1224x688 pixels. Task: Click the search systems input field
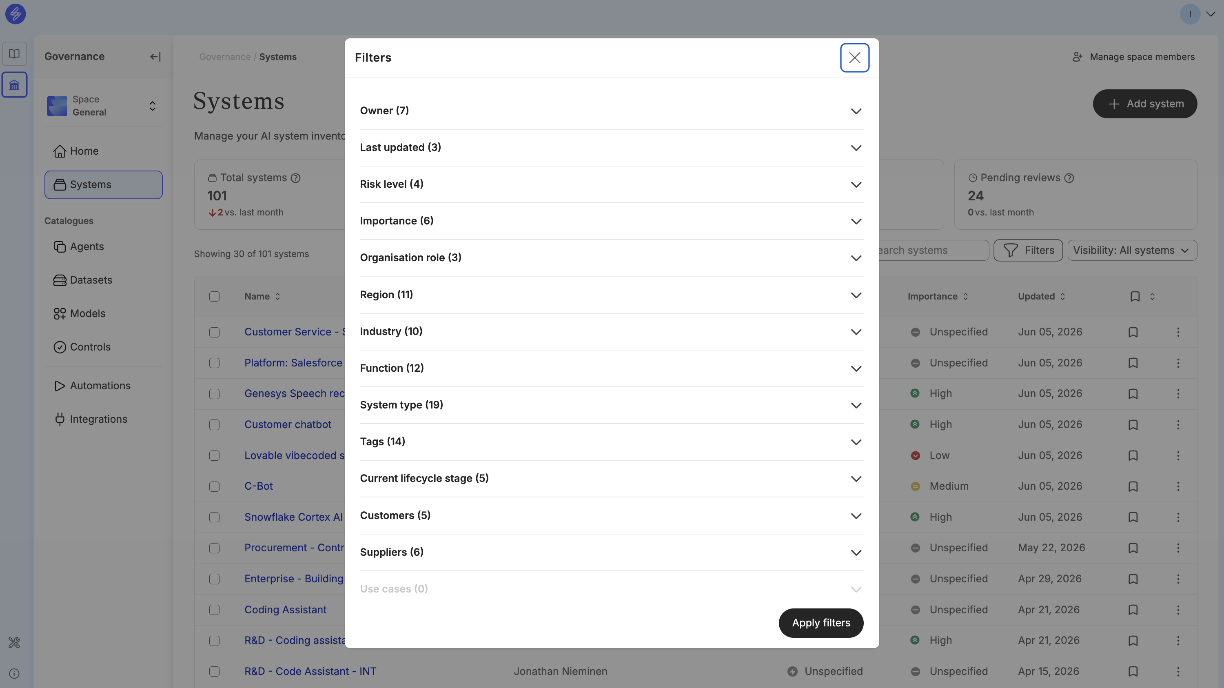pos(934,251)
